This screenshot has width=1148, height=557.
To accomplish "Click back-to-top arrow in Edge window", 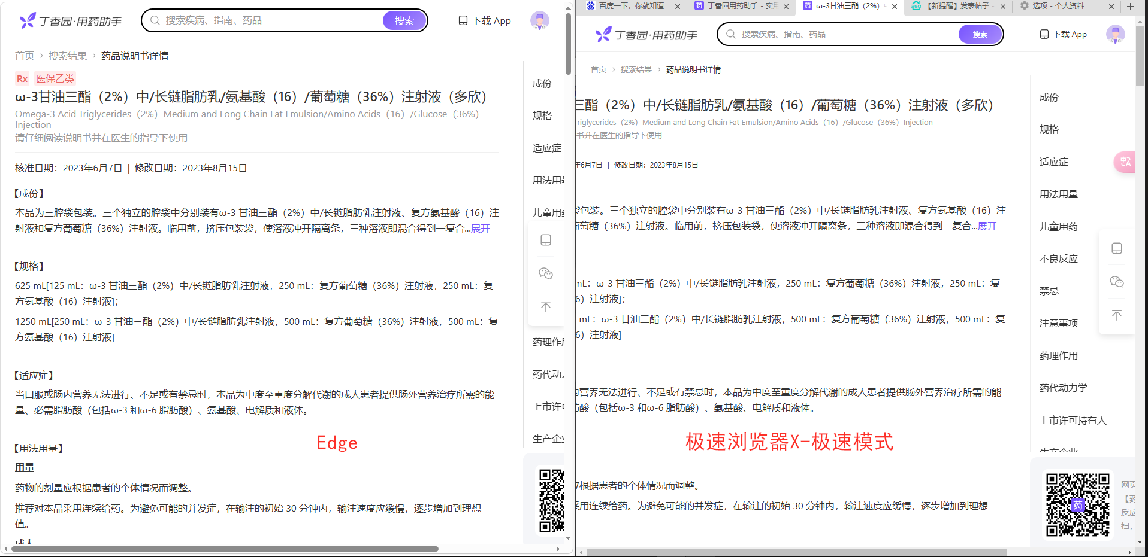I will [546, 307].
